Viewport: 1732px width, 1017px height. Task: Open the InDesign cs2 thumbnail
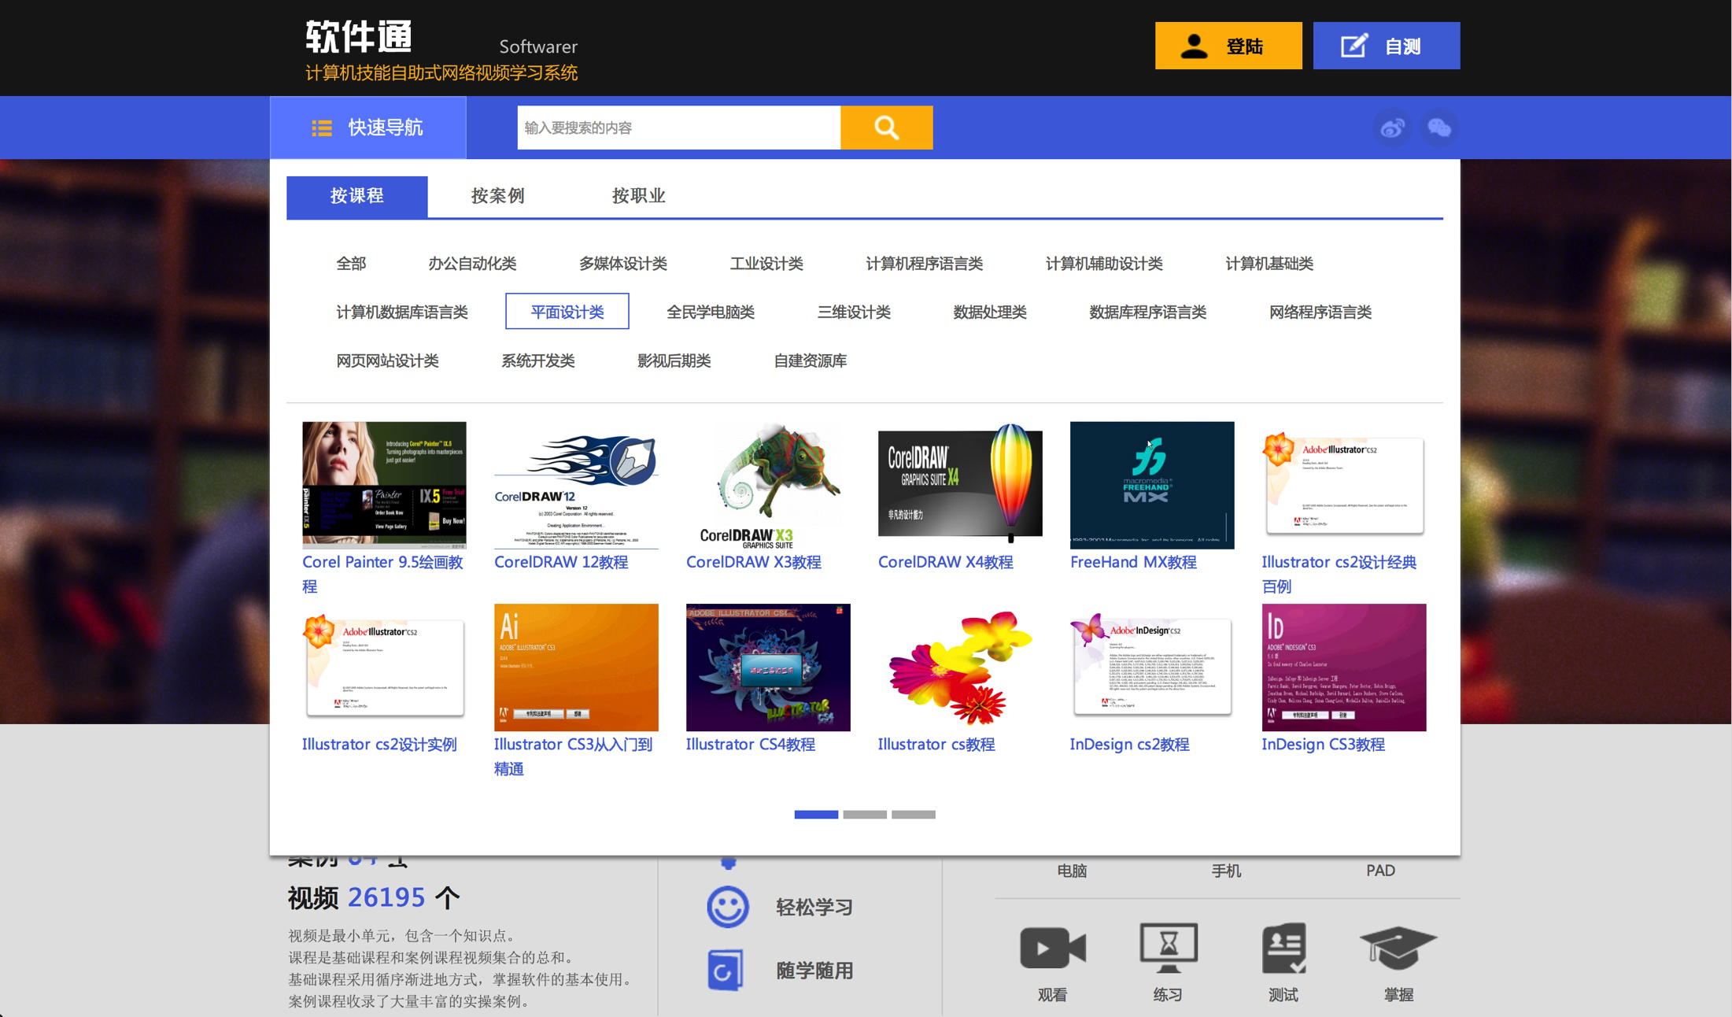tap(1152, 668)
